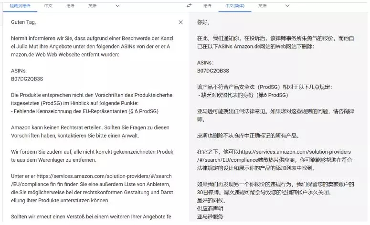Click source line 'ASINs:' in German text
This screenshot has width=370, height=225.
(x=19, y=71)
